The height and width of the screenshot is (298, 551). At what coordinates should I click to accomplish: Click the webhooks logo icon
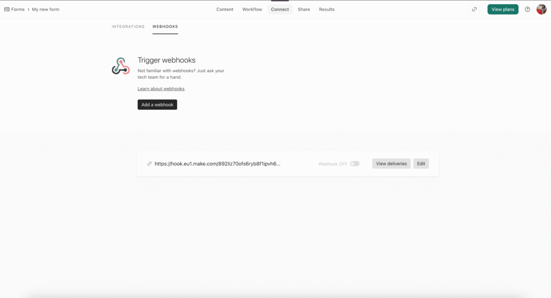coord(121,66)
